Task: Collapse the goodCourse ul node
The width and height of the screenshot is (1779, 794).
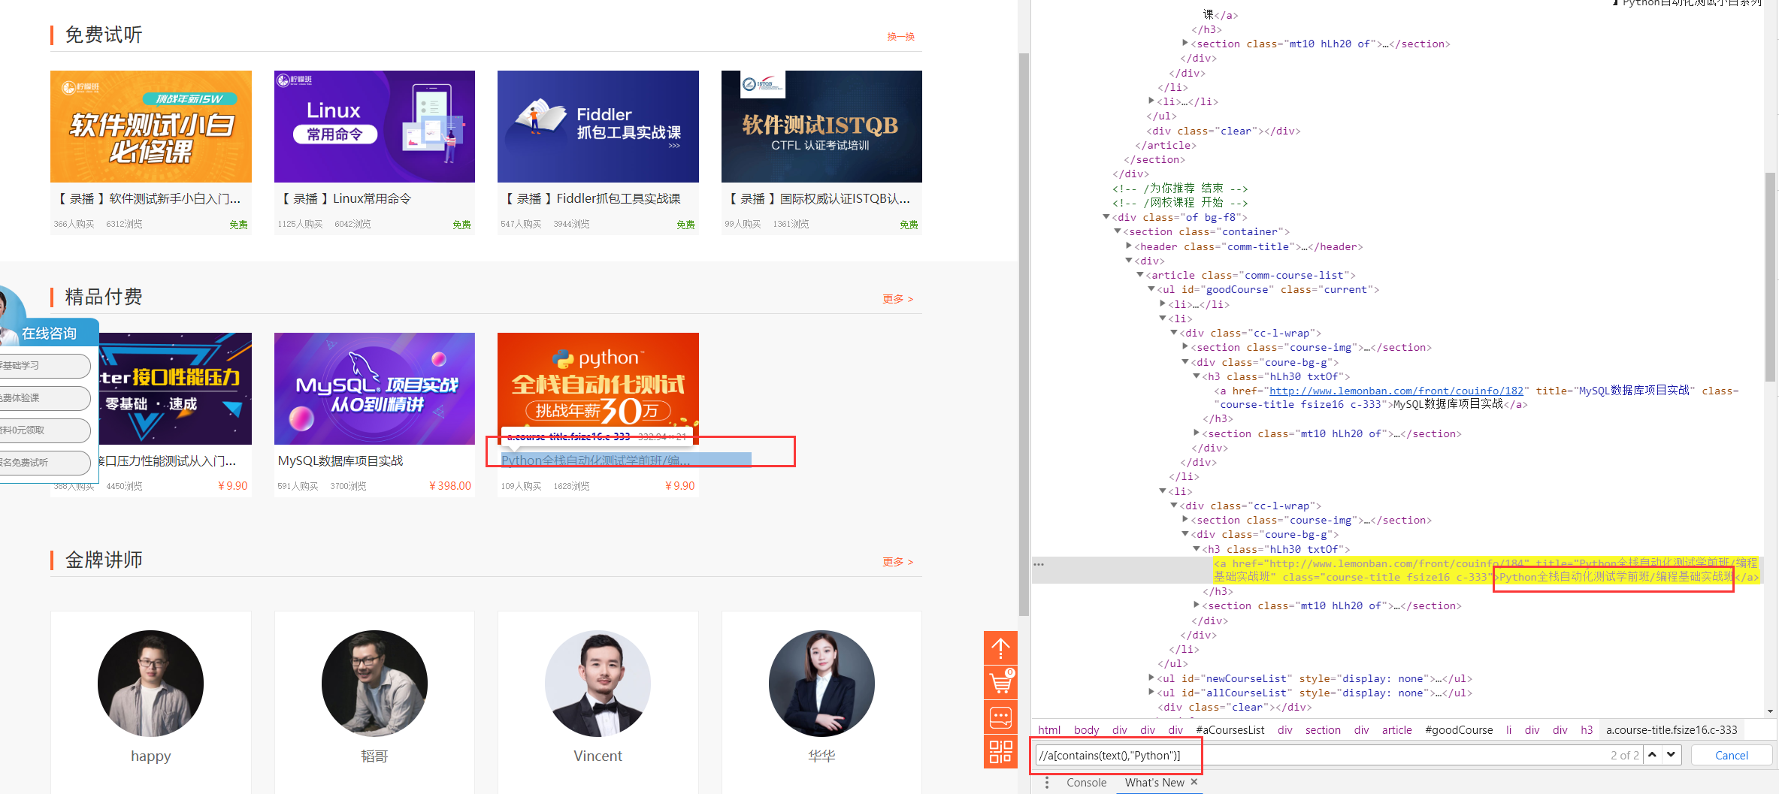Action: point(1151,289)
